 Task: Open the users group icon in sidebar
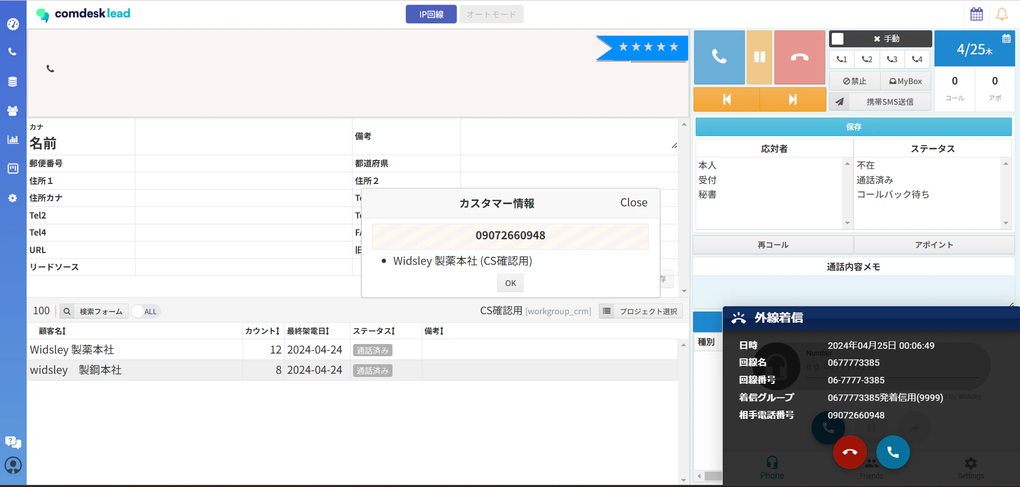(x=13, y=111)
